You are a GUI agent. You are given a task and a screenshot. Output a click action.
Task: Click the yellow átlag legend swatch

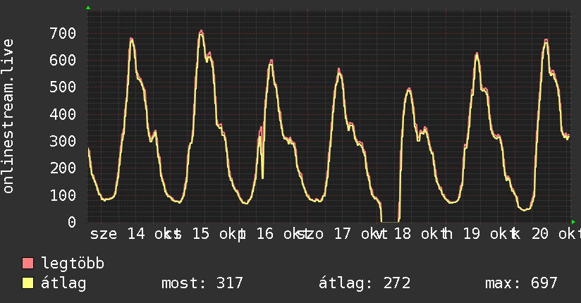[27, 283]
